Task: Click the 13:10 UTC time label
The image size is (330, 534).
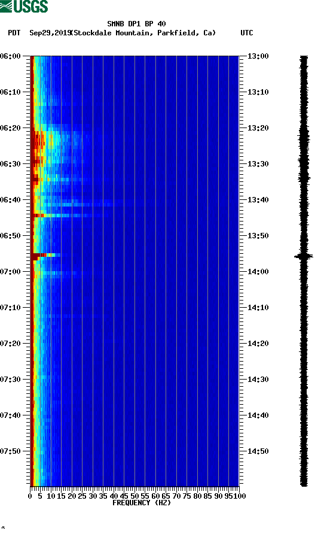Action: (258, 92)
